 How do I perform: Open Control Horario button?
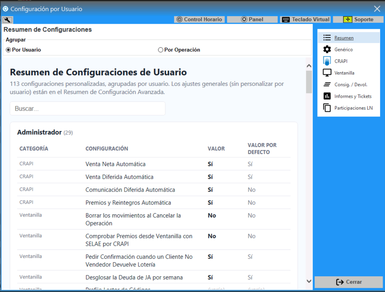pos(199,19)
